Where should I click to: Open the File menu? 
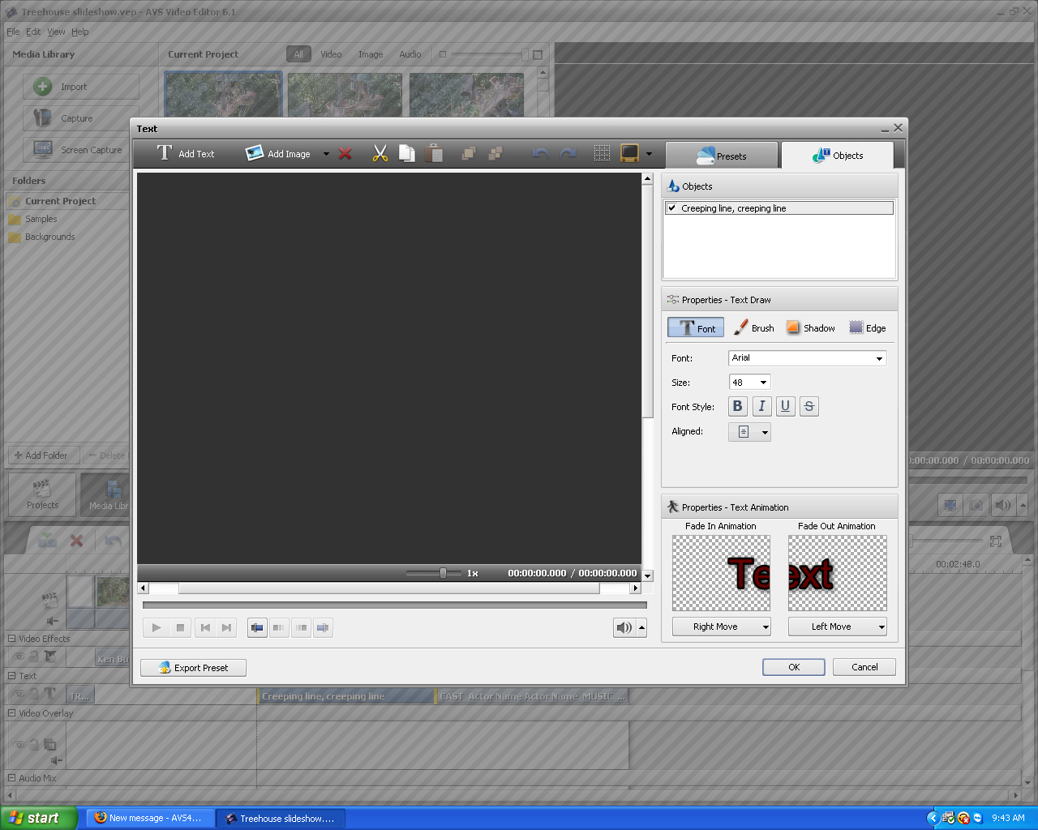[x=13, y=32]
